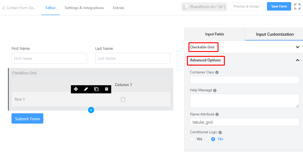This screenshot has width=303, height=152.
Task: Click the Column 1 header text
Action: 124,85
